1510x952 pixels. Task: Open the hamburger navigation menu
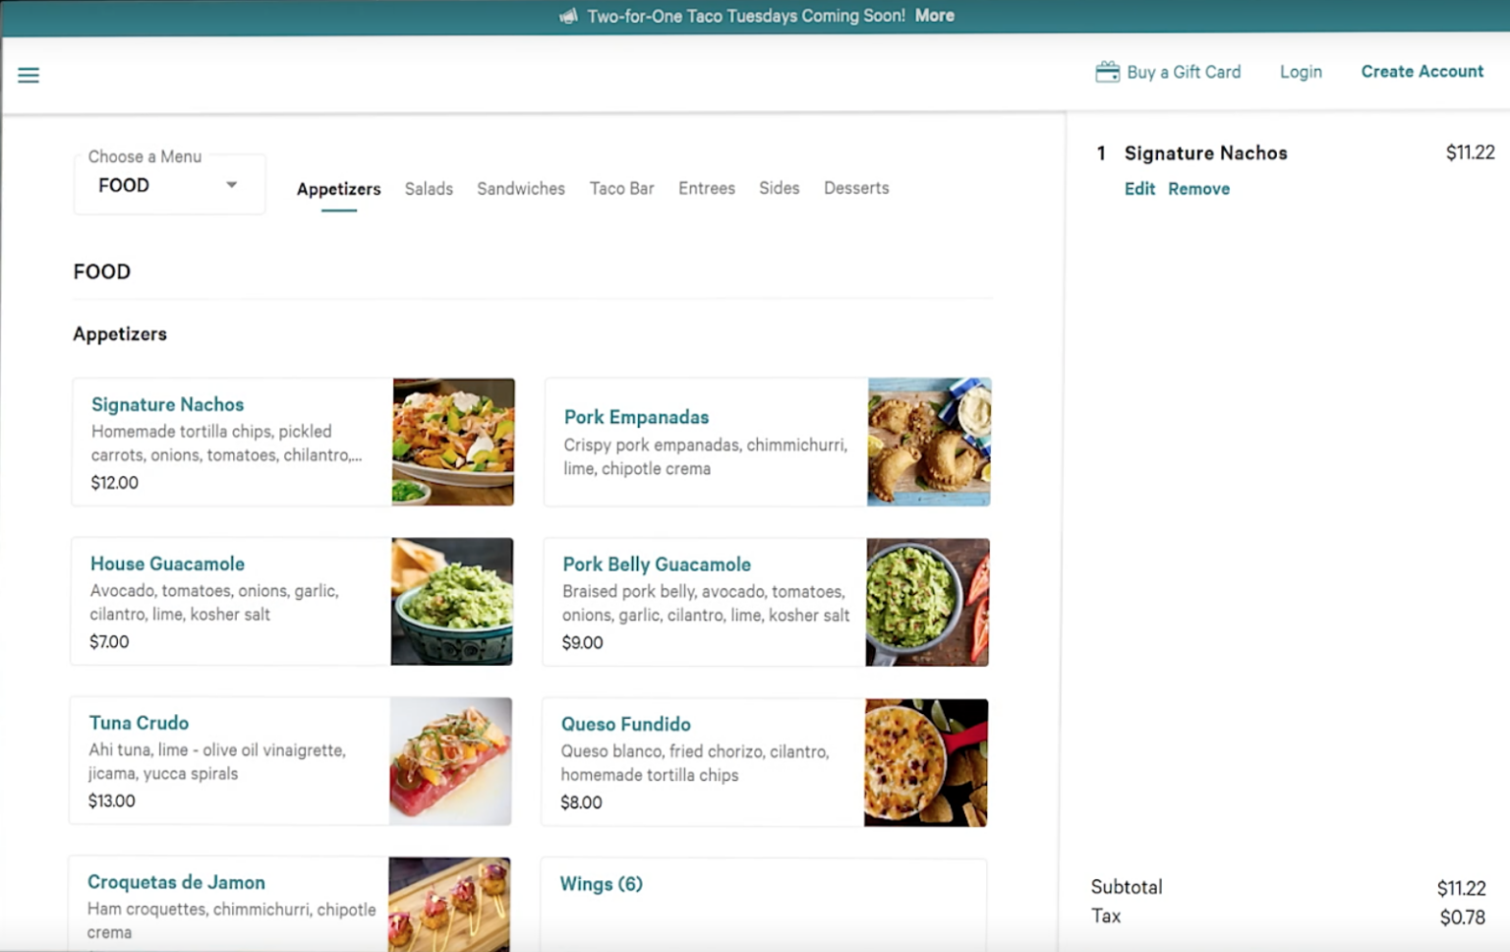(28, 75)
